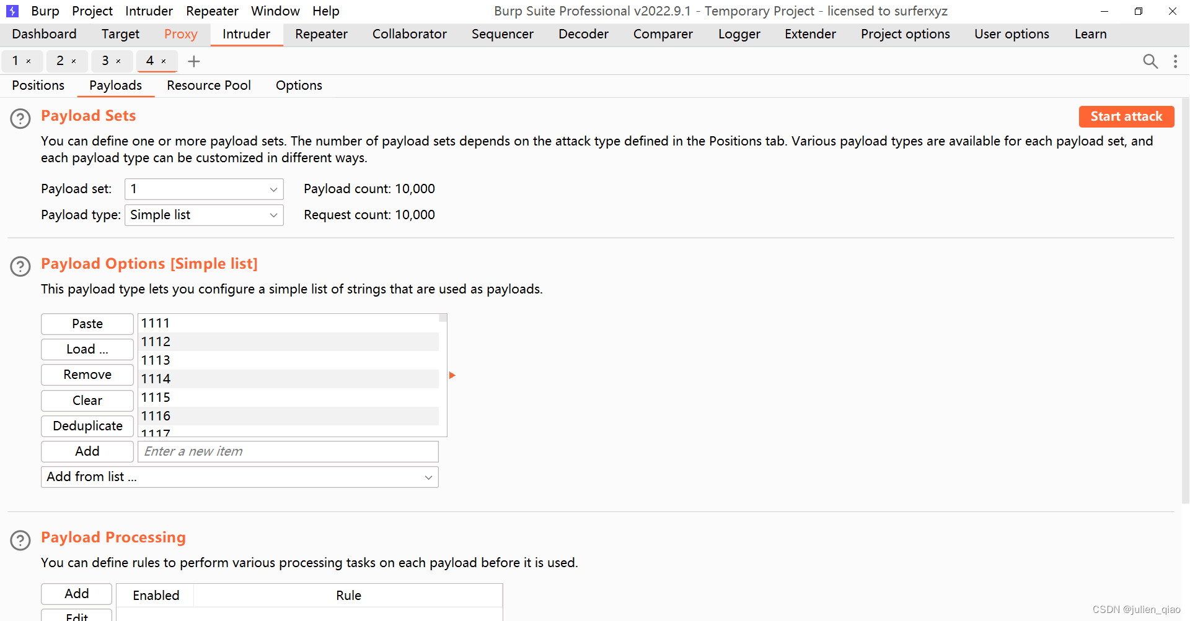Click the Burp Suite logo icon
This screenshot has height=621, width=1190.
coord(12,11)
